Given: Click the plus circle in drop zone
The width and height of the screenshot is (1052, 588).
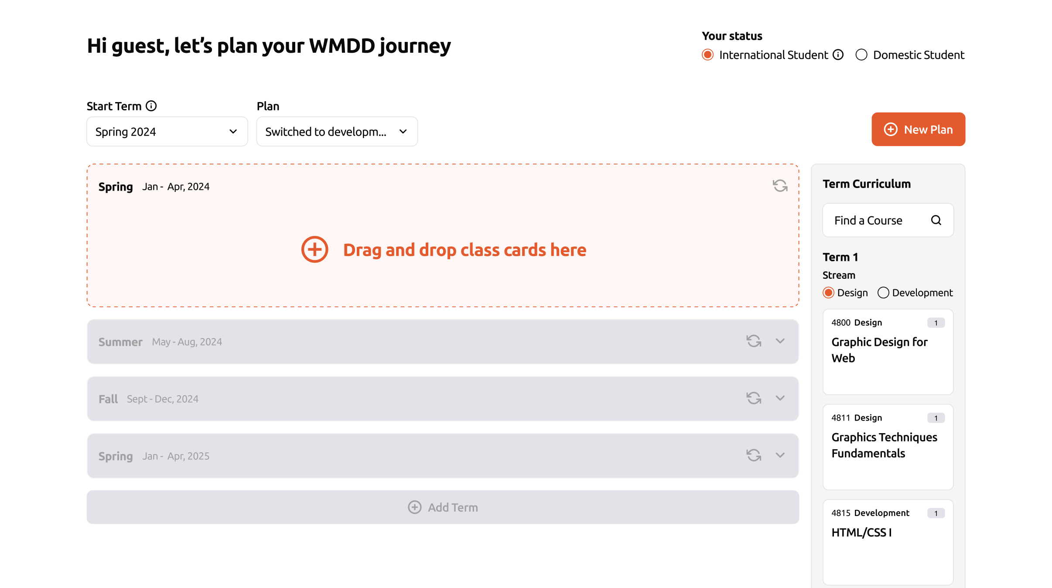Looking at the screenshot, I should point(314,250).
